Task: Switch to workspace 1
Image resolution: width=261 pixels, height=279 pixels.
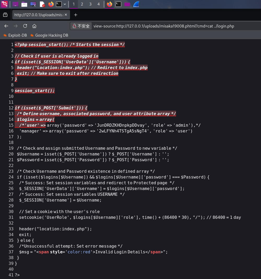Action: (74, 4)
